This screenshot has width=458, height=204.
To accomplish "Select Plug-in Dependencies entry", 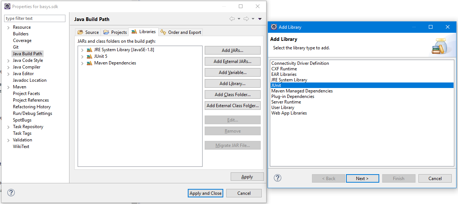I will click(362, 96).
